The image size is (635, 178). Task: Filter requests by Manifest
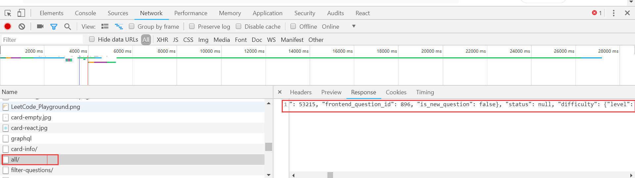pos(292,40)
